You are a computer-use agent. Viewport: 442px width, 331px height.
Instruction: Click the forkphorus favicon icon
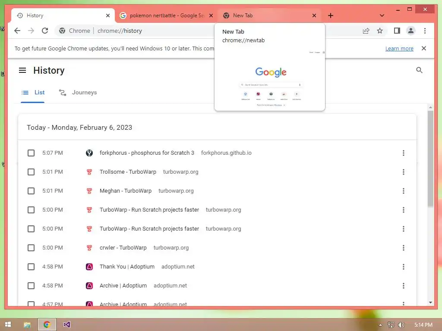tap(89, 153)
